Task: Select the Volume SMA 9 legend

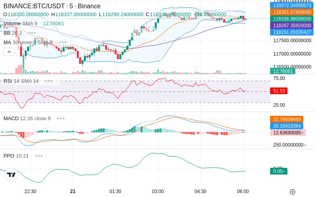Action: 20,24
